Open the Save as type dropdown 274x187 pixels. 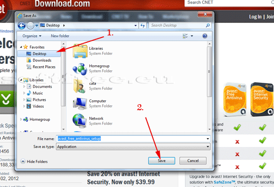pos(133,147)
